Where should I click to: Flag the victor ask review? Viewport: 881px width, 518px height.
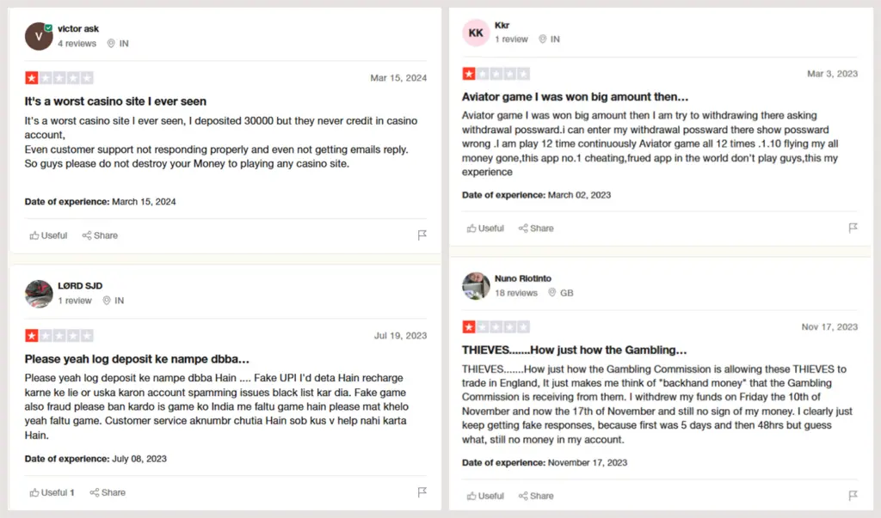422,235
